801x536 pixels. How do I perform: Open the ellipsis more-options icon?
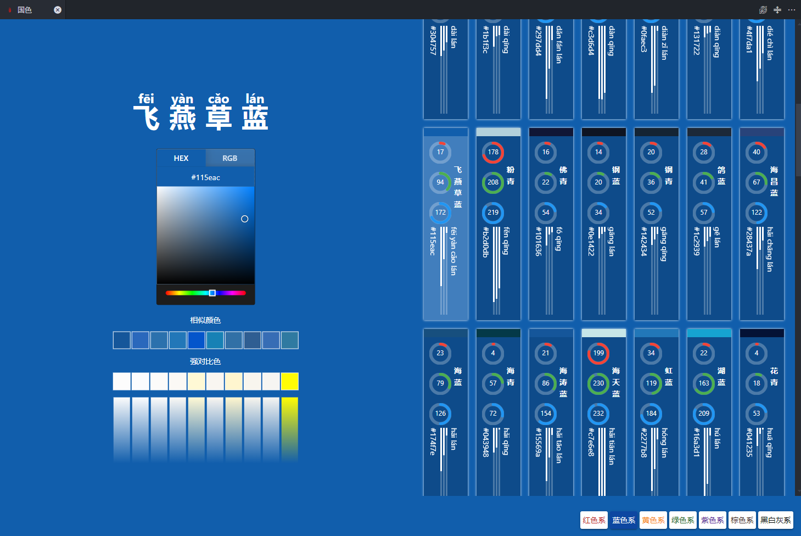[x=792, y=9]
